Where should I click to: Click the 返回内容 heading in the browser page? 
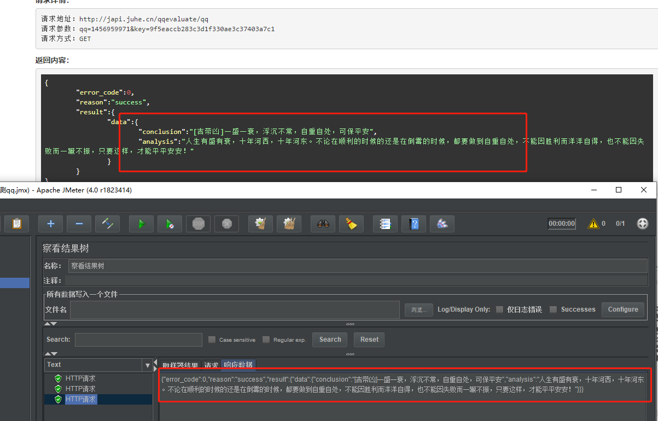click(x=53, y=60)
